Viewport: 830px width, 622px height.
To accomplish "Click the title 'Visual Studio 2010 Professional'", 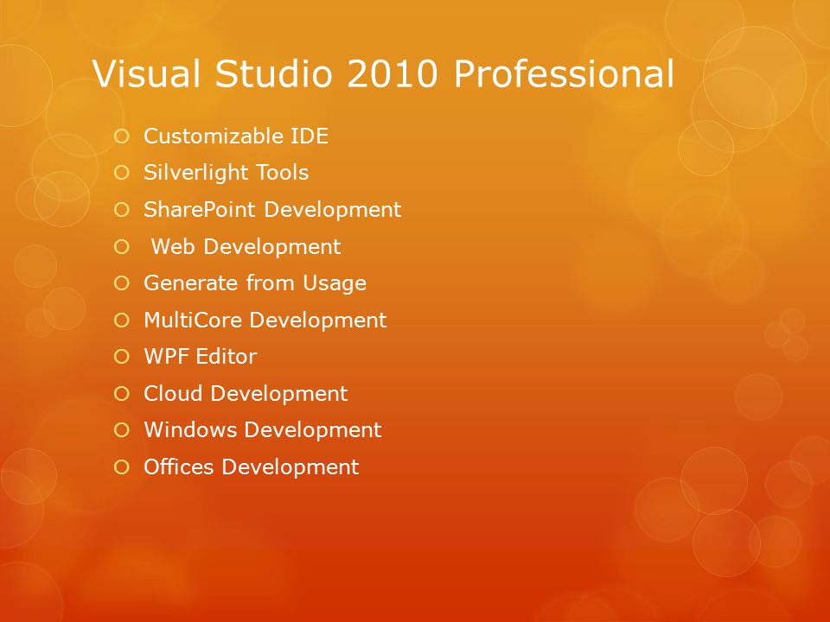I will (x=383, y=73).
